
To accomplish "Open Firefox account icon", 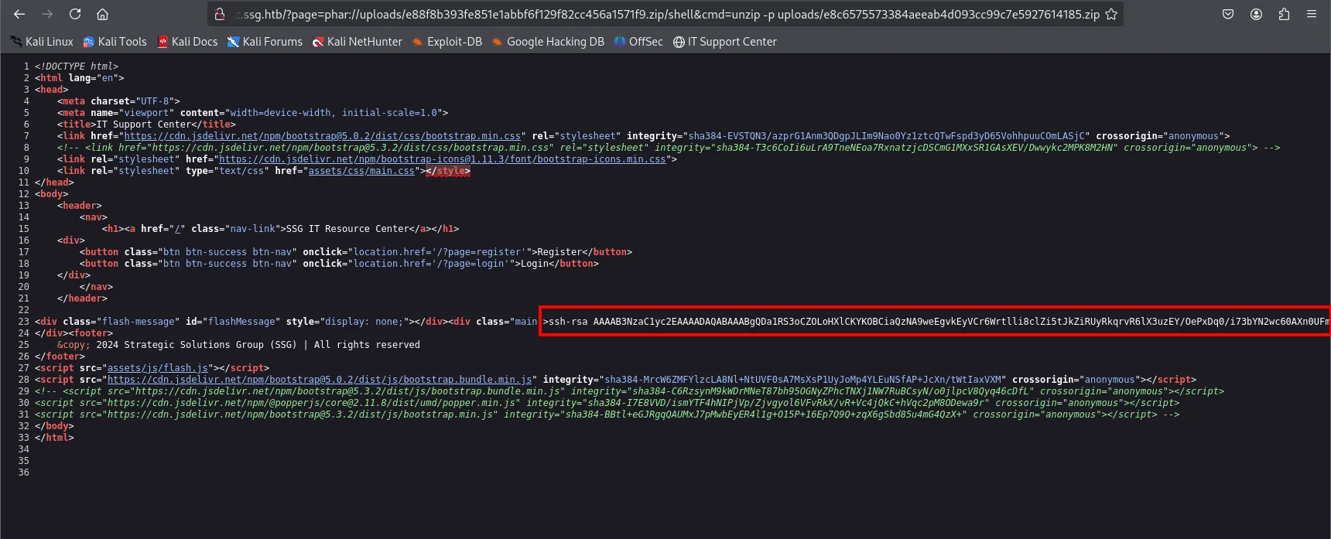I will (1256, 14).
